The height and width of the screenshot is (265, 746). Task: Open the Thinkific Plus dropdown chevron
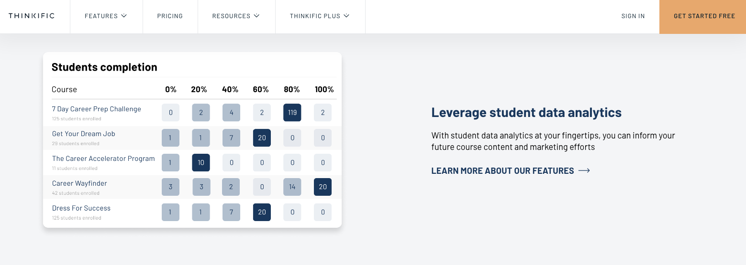pos(346,16)
